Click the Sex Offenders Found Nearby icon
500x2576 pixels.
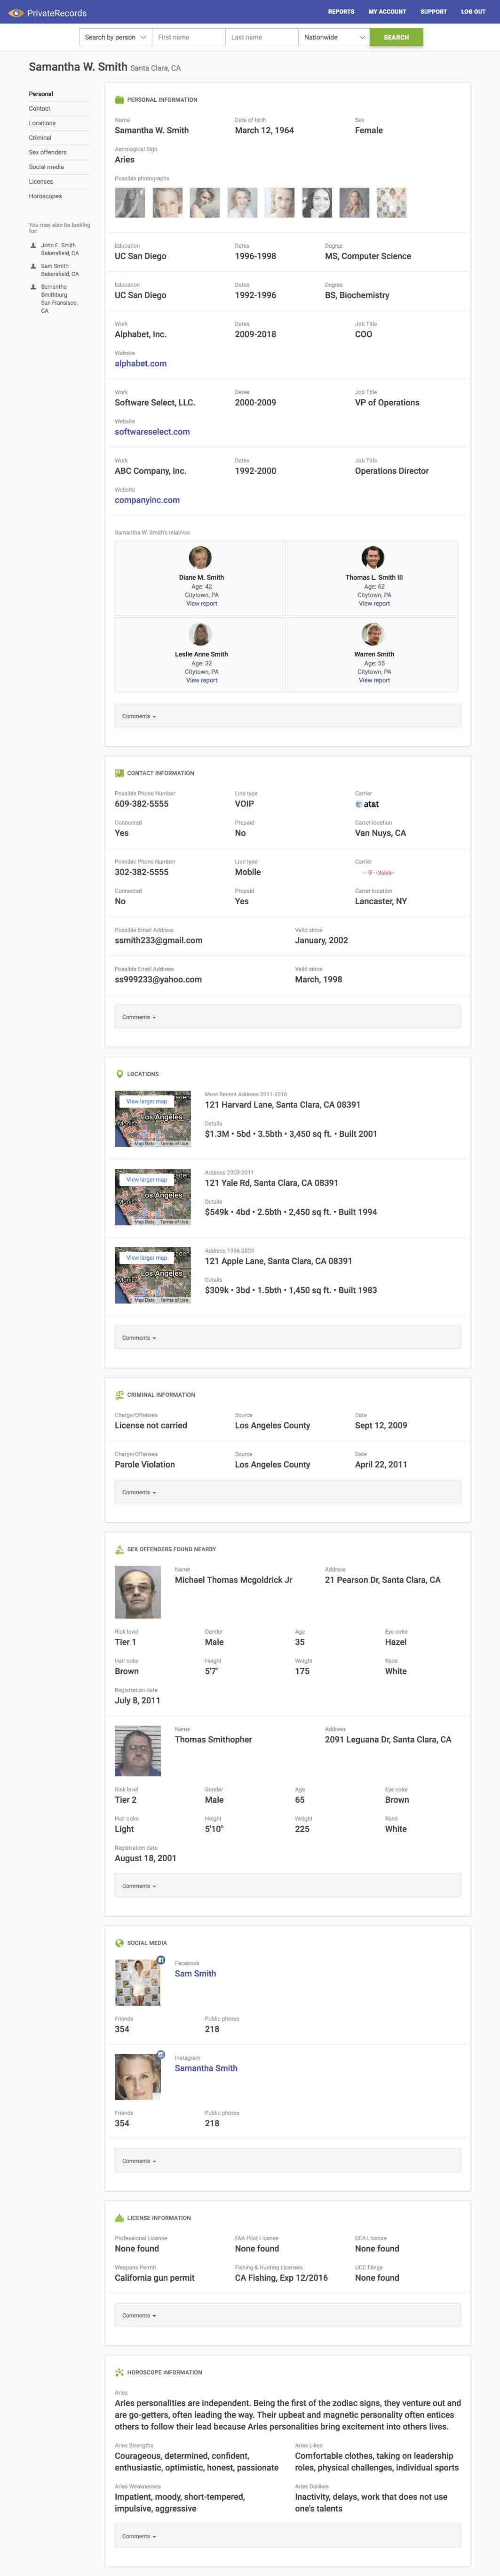120,1549
